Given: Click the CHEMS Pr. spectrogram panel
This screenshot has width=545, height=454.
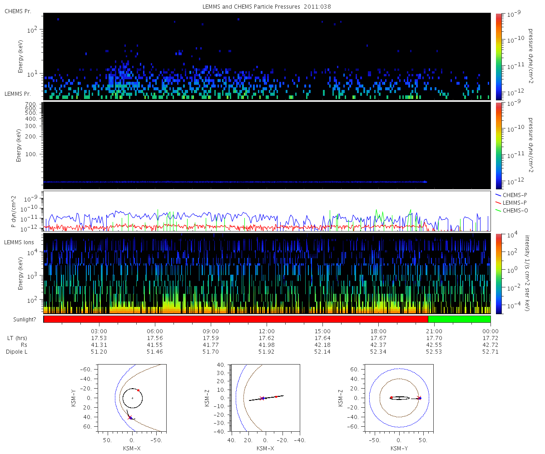Looking at the screenshot, I should 267,56.
